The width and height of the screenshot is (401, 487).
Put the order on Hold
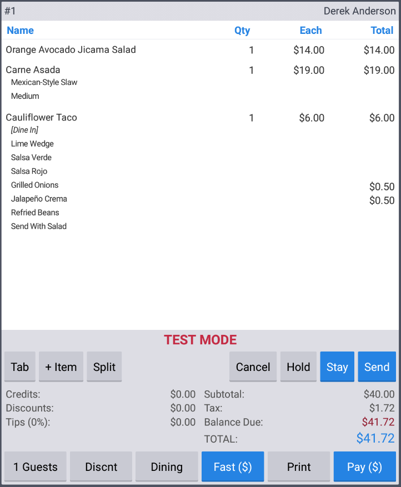click(298, 366)
